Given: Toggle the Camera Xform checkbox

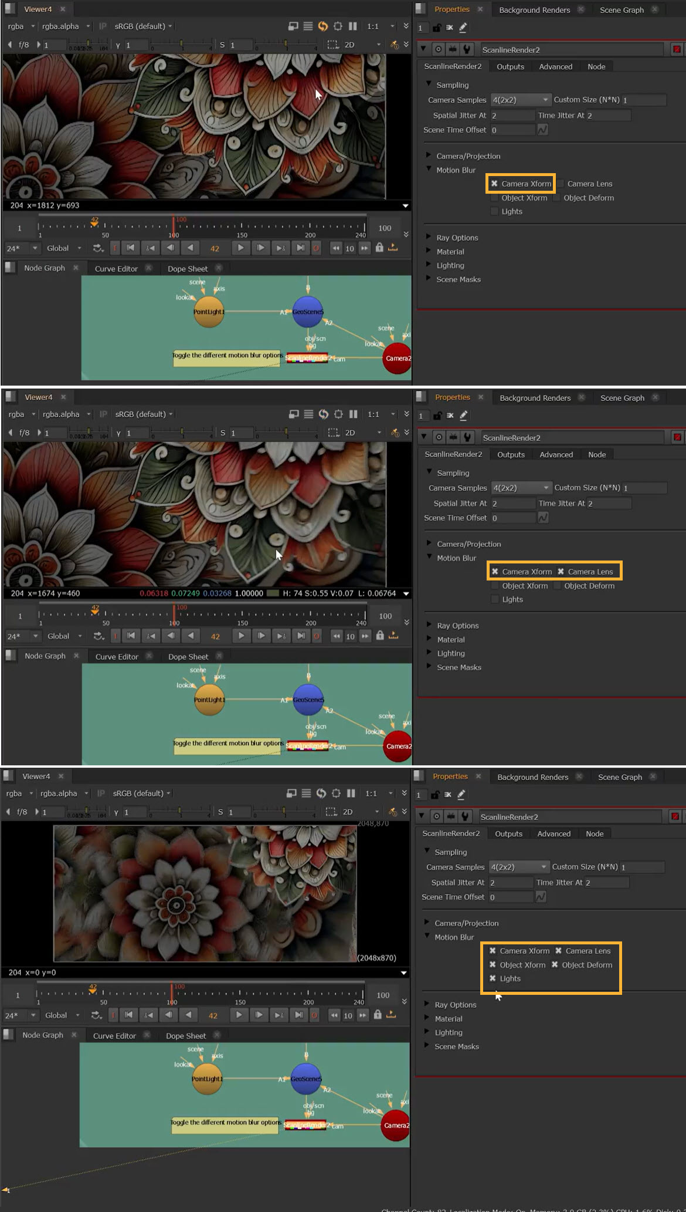Looking at the screenshot, I should (x=494, y=184).
